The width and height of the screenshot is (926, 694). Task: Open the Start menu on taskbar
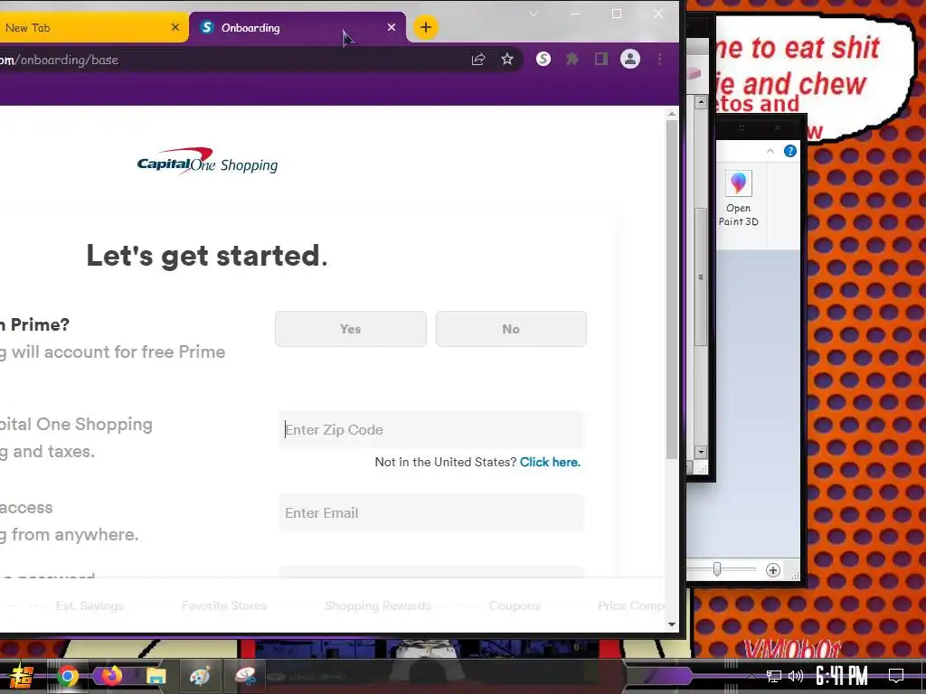coord(21,676)
